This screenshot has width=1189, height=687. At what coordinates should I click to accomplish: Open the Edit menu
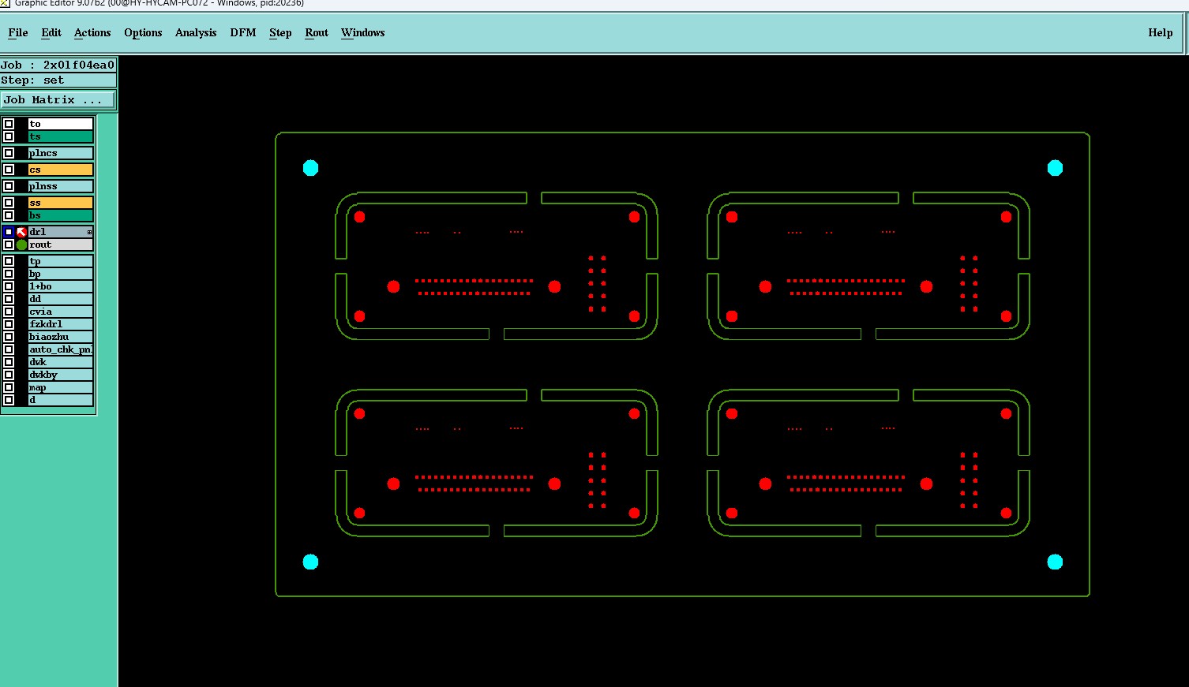51,32
